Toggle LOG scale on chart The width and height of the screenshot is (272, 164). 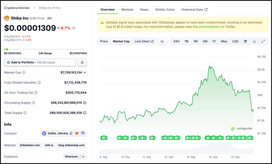pos(235,41)
